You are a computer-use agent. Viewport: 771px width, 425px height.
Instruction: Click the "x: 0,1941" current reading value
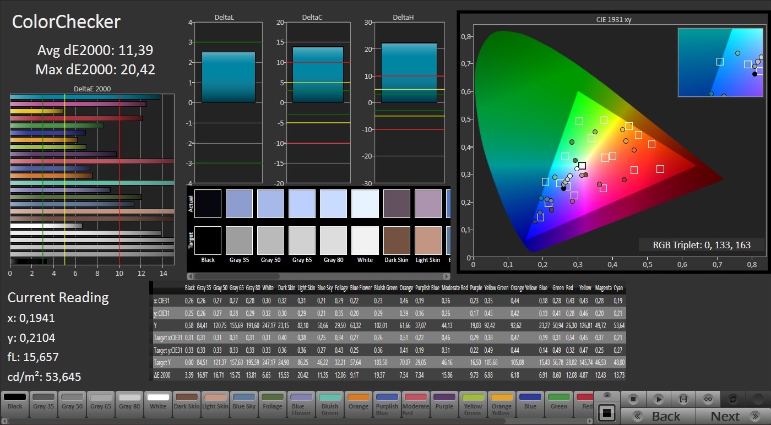point(31,318)
